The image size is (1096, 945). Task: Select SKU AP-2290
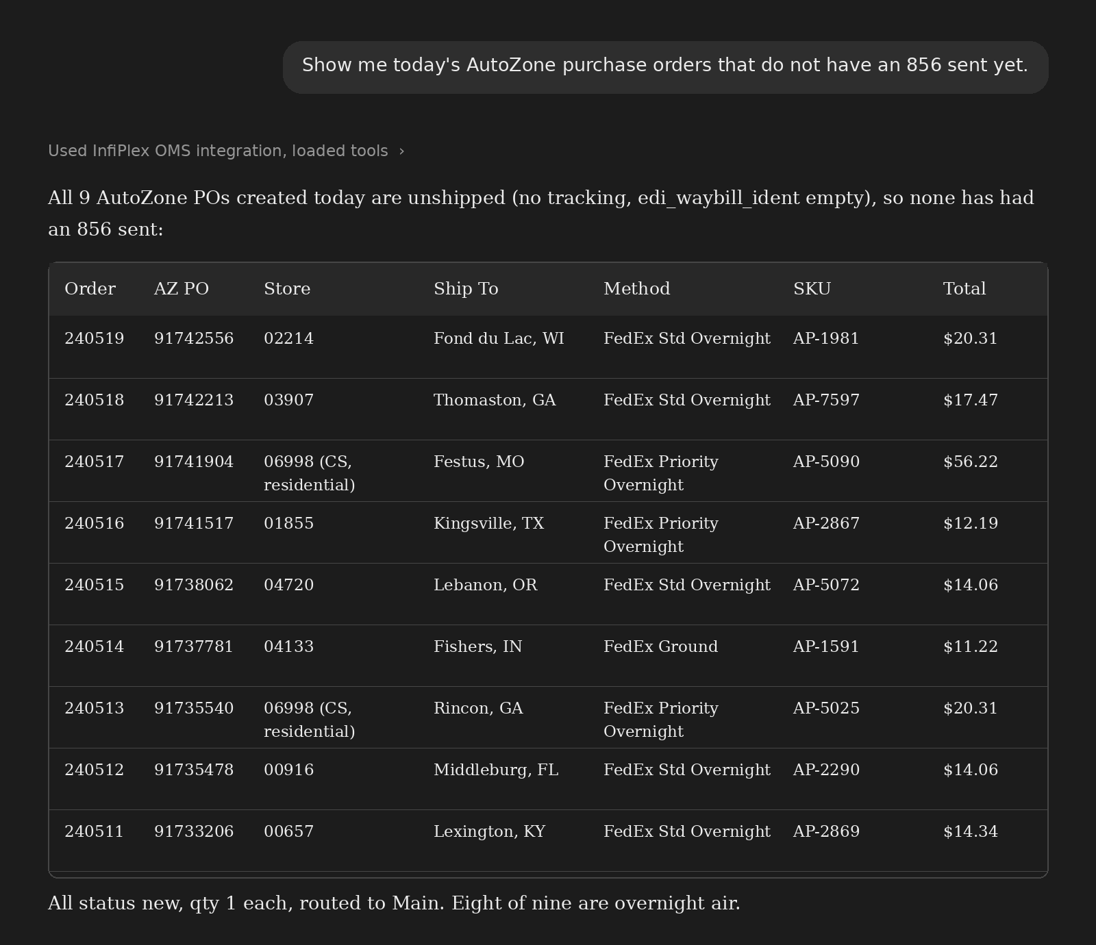tap(826, 770)
